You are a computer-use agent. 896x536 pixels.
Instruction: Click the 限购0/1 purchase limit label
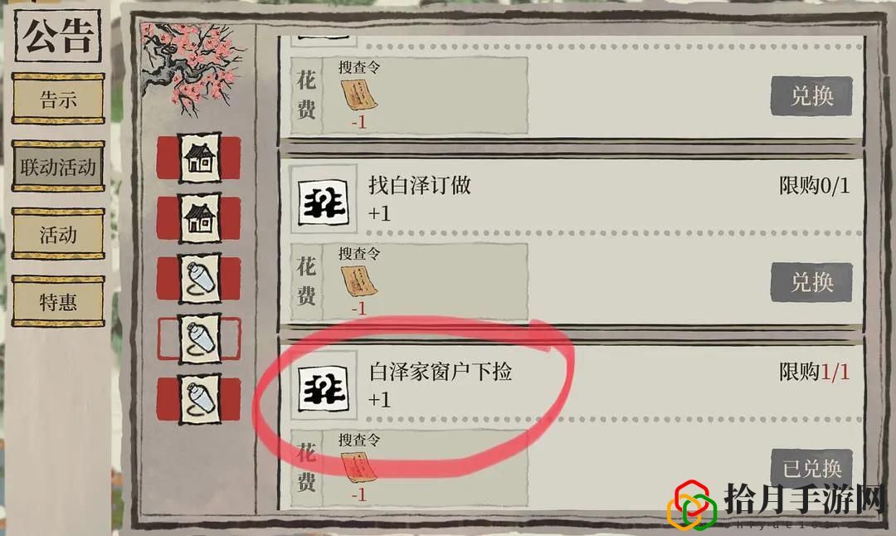[815, 186]
